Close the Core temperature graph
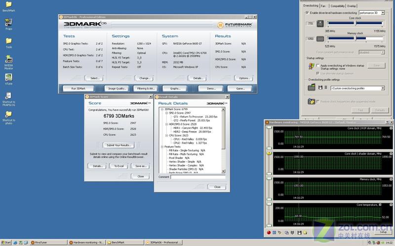The image size is (395, 246). 391,205
